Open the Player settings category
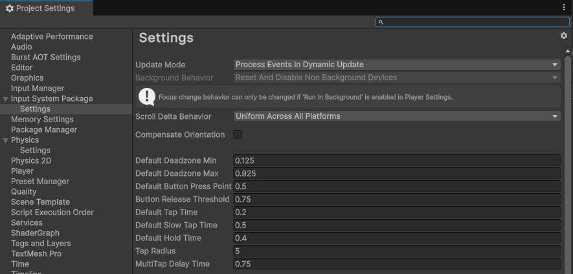Image resolution: width=573 pixels, height=274 pixels. point(22,171)
